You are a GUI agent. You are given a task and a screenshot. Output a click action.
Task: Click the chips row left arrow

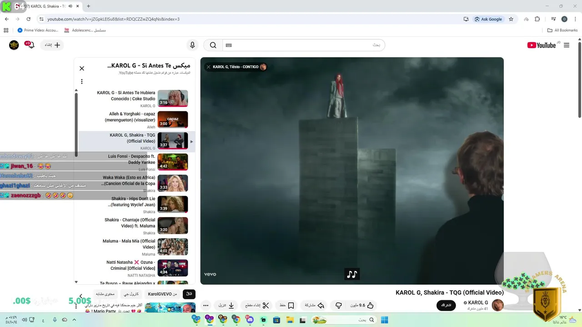(81, 296)
